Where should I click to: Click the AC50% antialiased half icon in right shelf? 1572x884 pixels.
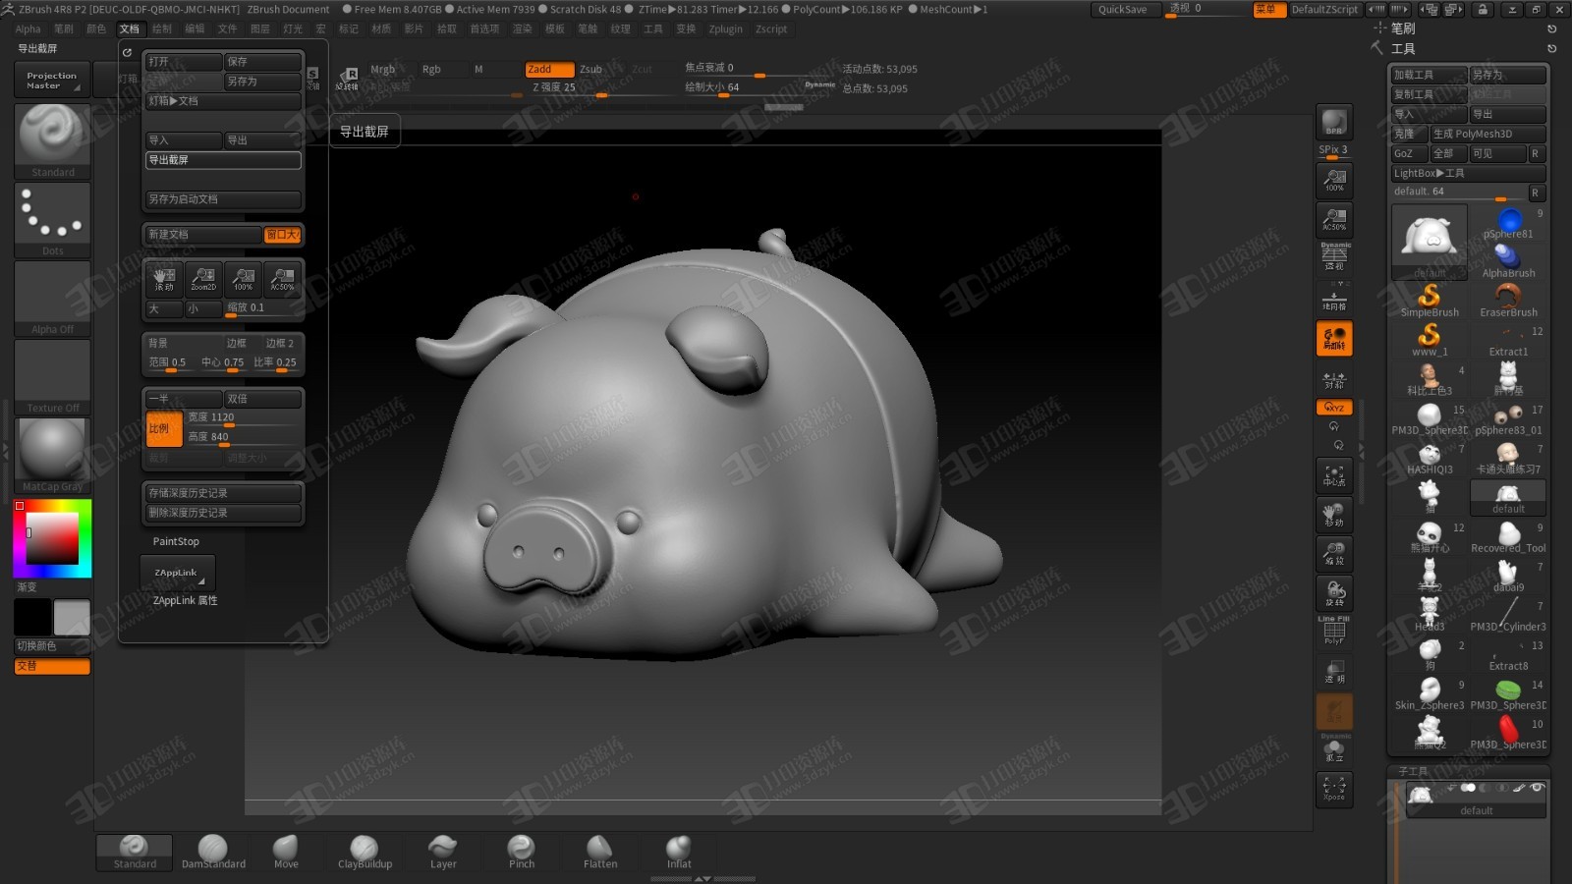click(x=1334, y=219)
